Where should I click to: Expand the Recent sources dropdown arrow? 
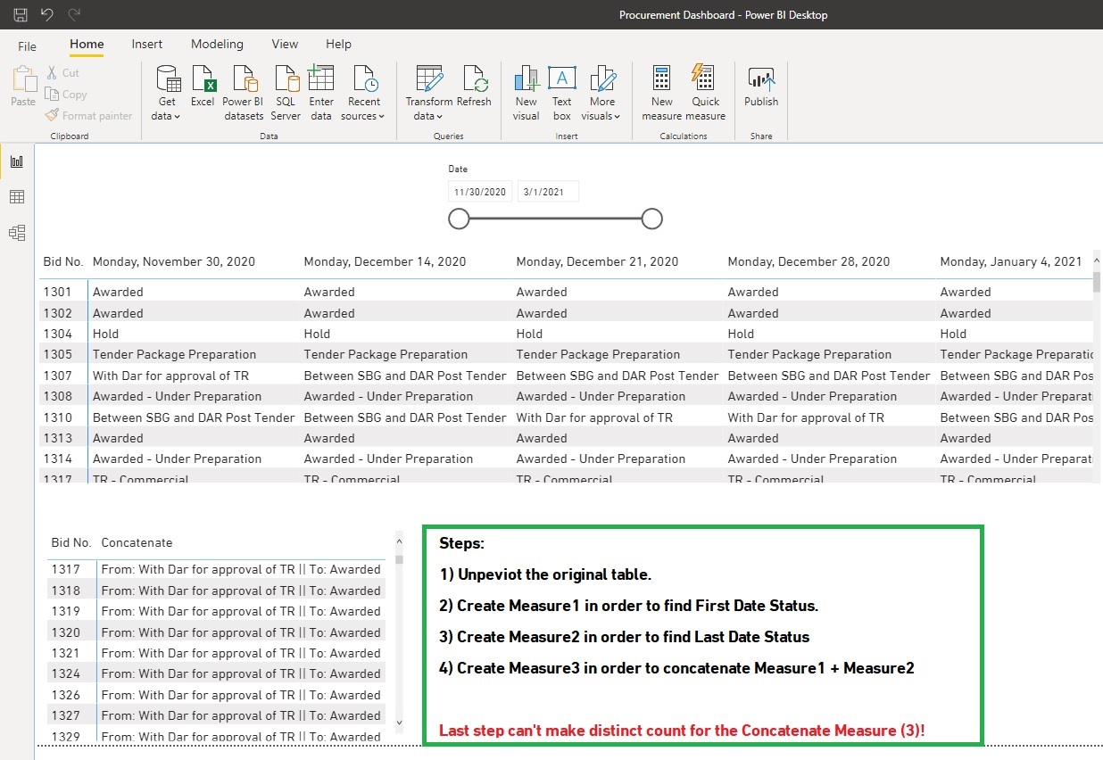[x=381, y=116]
